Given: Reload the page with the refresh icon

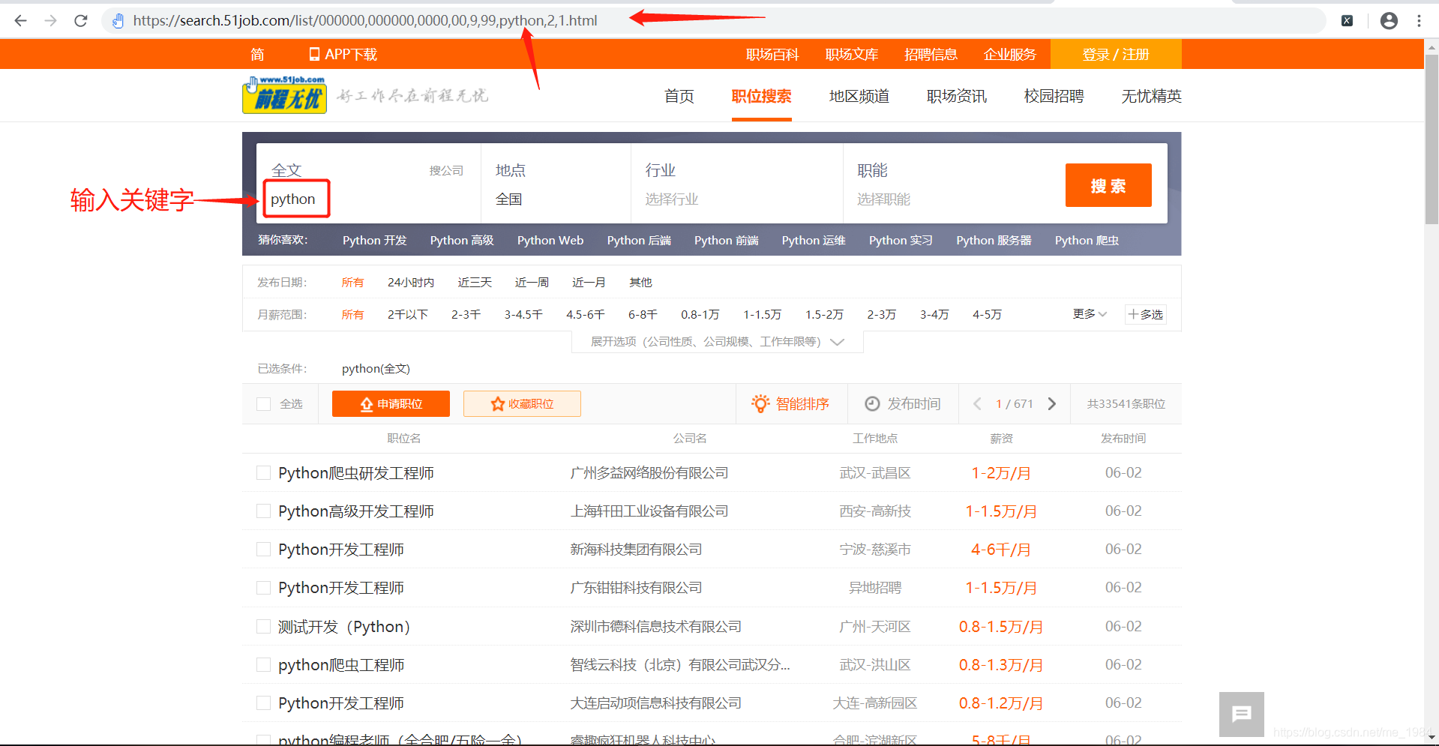Looking at the screenshot, I should click(81, 20).
